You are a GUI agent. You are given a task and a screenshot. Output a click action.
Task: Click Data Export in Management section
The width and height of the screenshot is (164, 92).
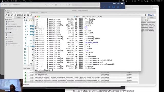click(x=11, y=28)
